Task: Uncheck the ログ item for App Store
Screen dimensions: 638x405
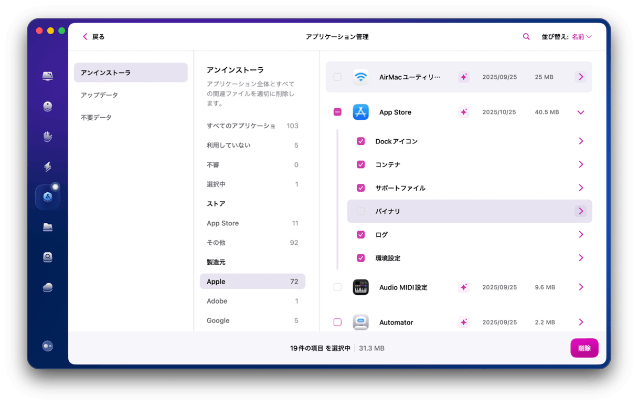Action: coord(360,234)
